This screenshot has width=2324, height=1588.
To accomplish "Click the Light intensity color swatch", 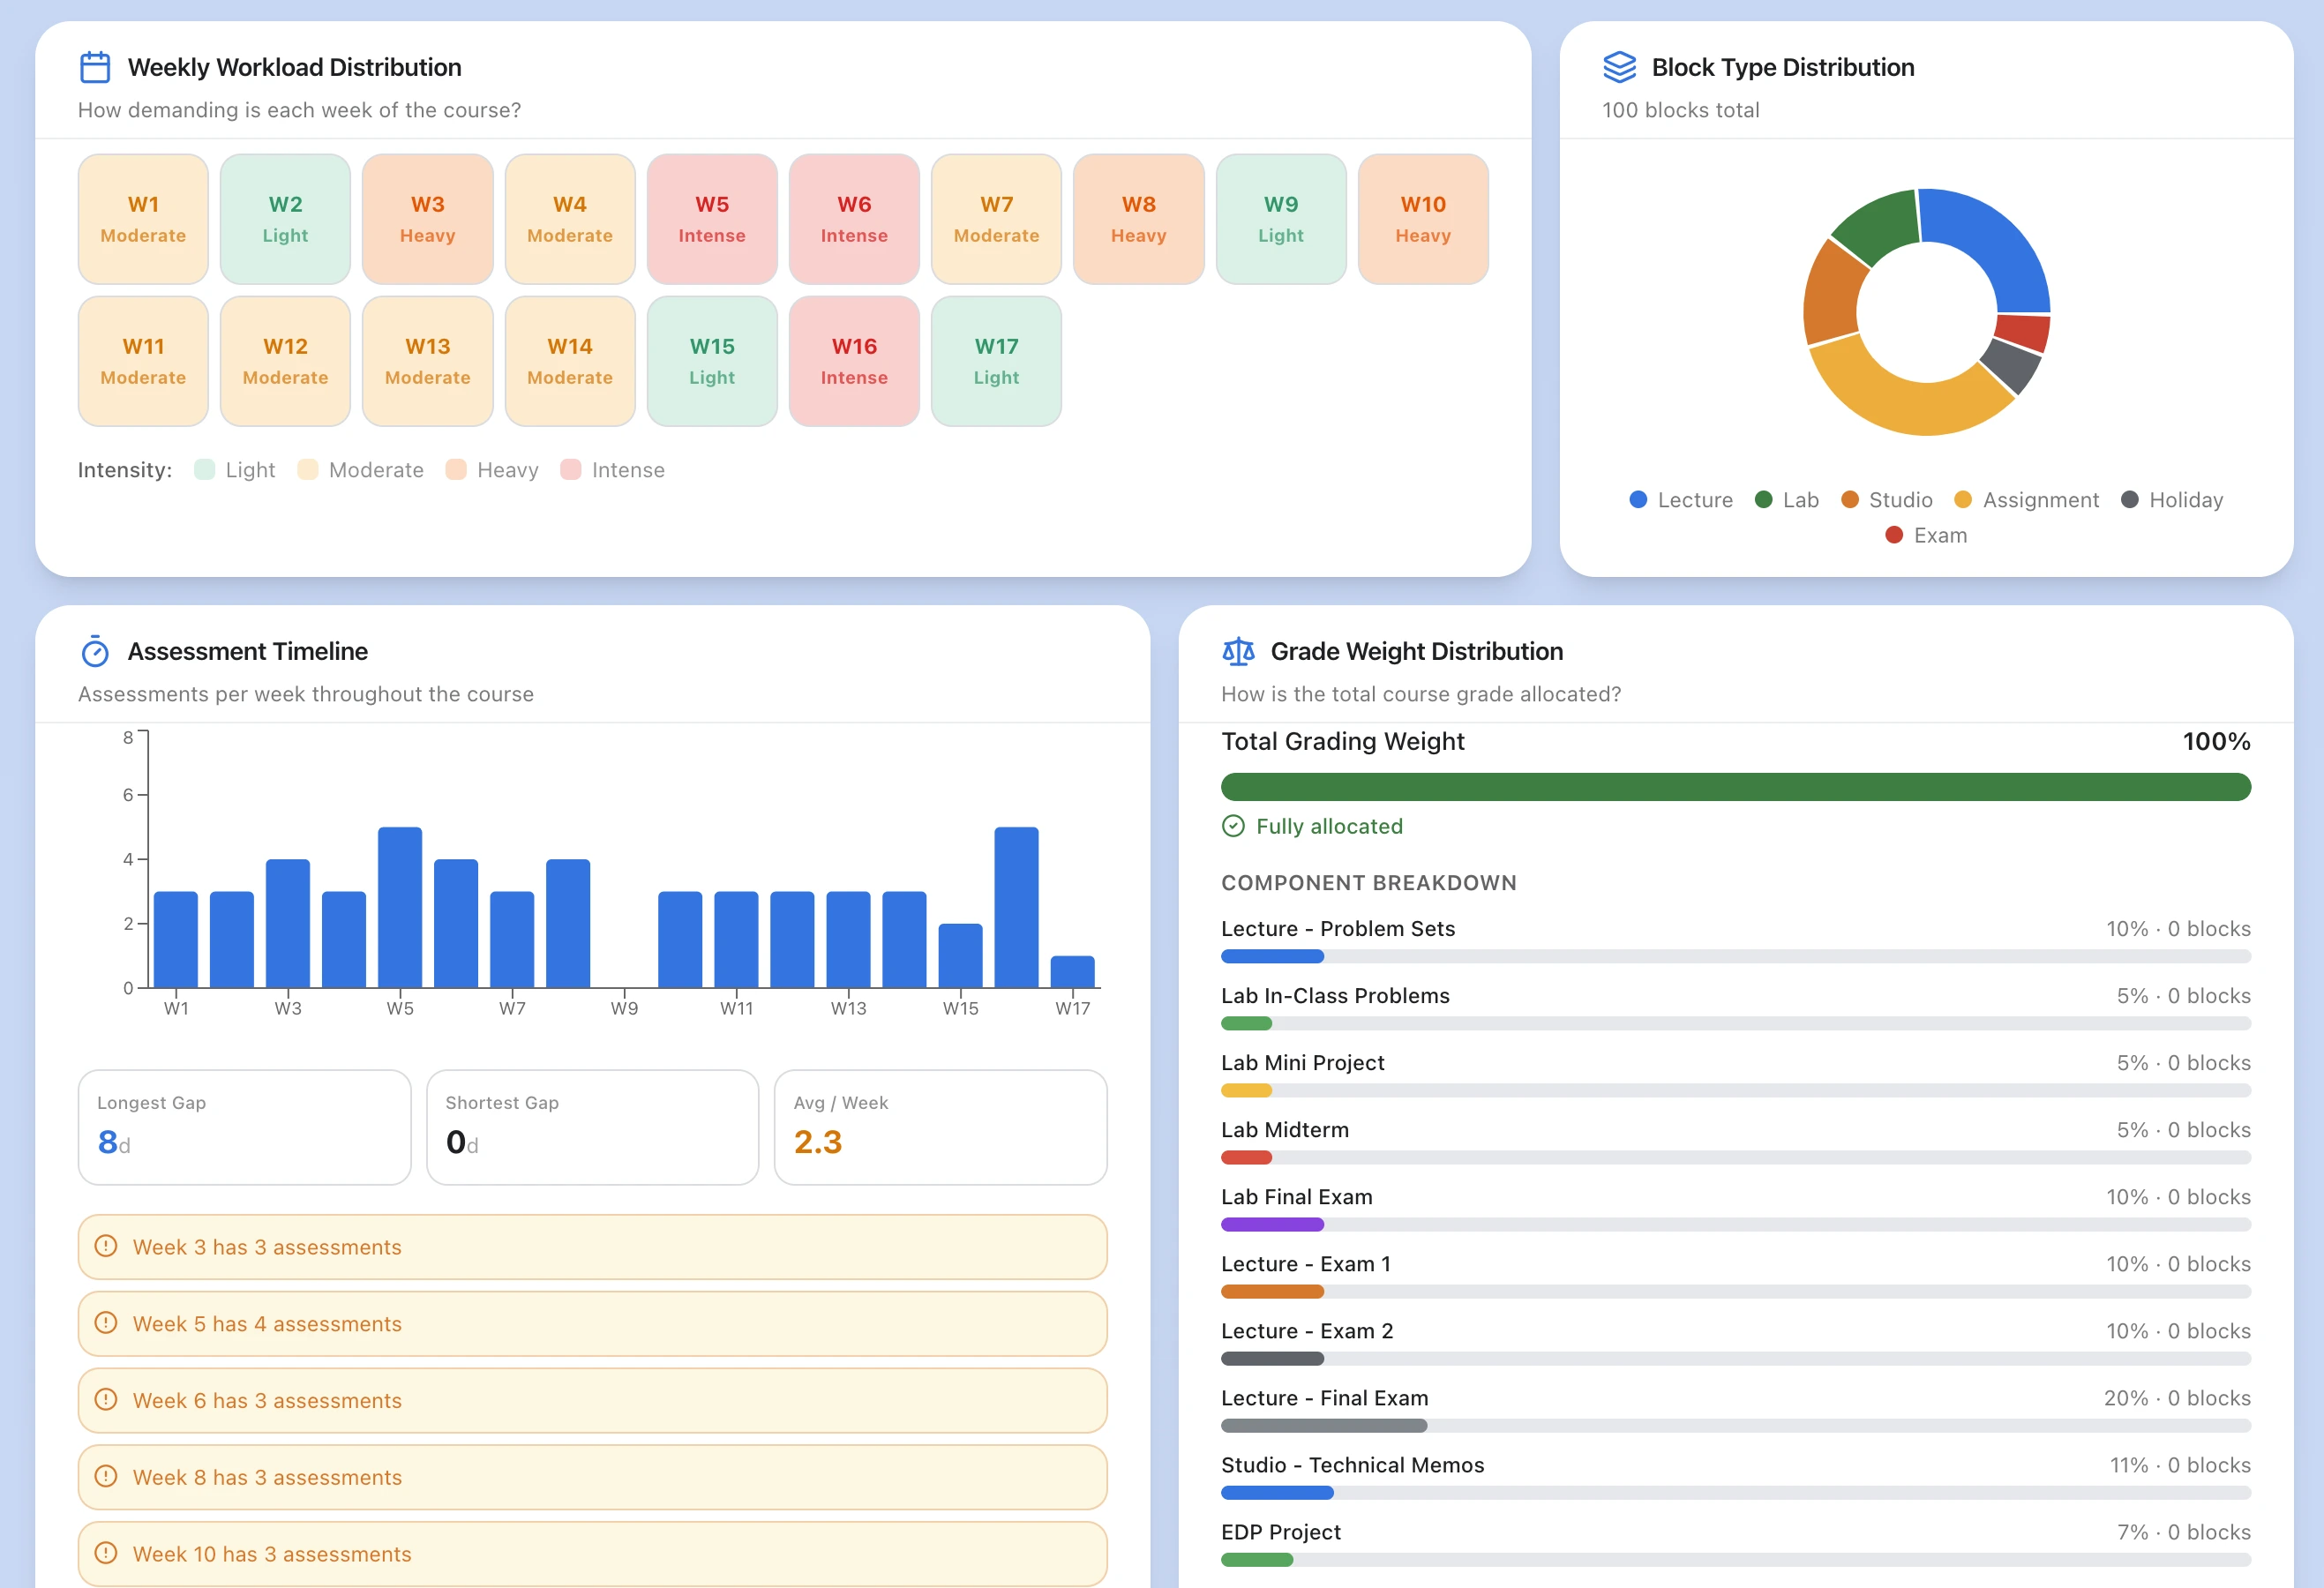I will (x=205, y=470).
